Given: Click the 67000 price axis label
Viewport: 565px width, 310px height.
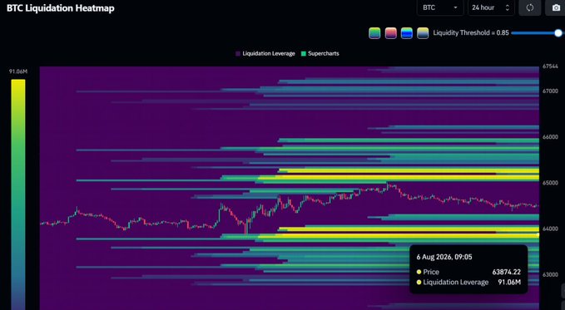Looking at the screenshot, I should click(x=550, y=91).
